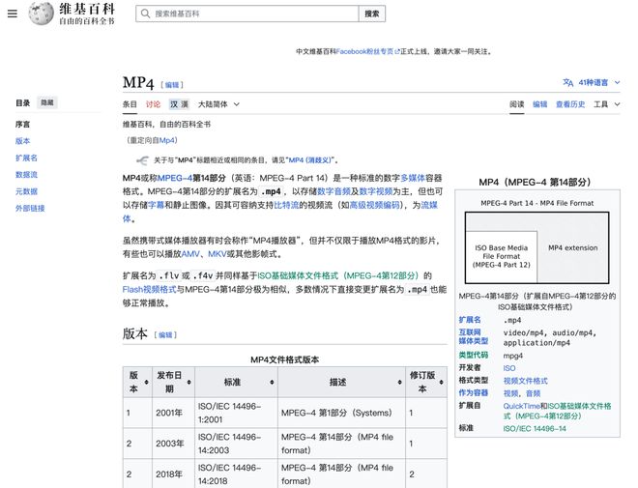638x488 pixels.
Task: Click table cell 2003年
Action: click(x=174, y=444)
